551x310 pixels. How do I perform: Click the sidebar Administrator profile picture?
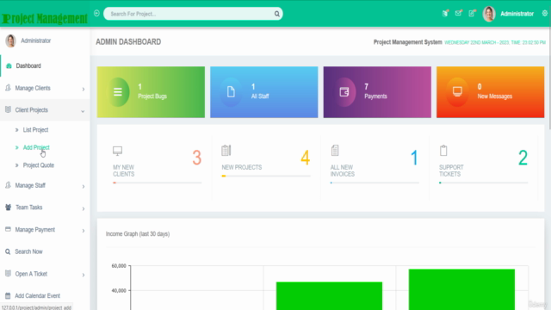(10, 40)
